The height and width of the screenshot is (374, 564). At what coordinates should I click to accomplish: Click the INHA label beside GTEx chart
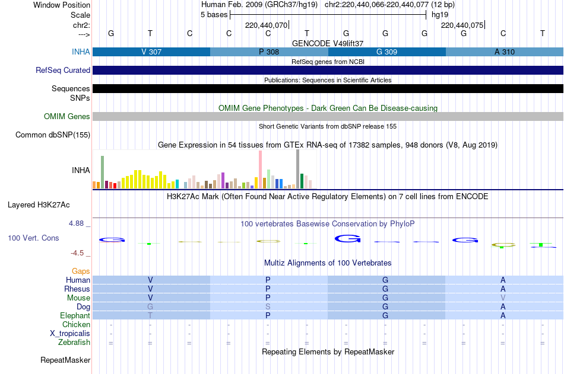coord(81,170)
